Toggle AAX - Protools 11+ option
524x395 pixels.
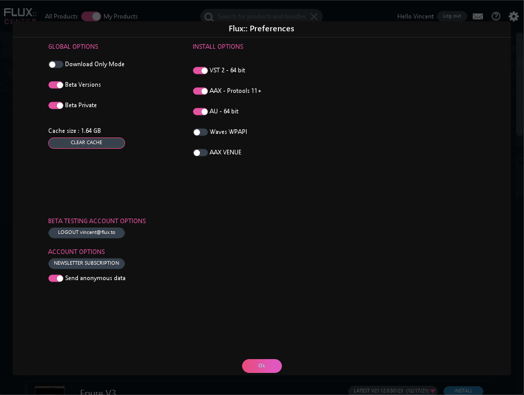point(200,91)
